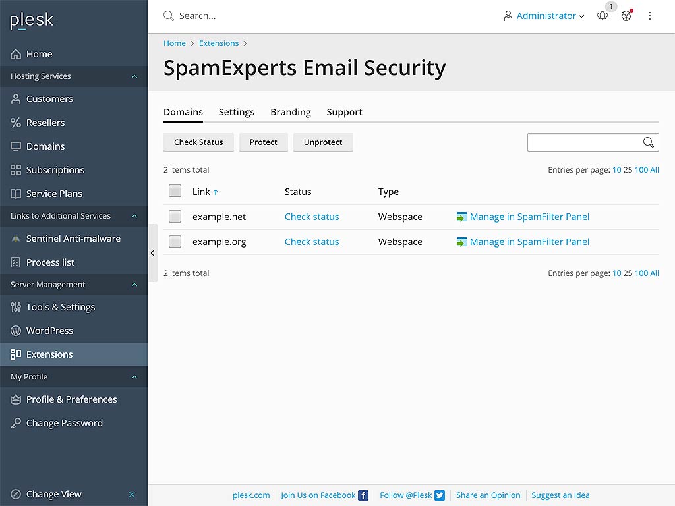The width and height of the screenshot is (675, 506).
Task: Collapse the sidebar using the left chevron
Action: tap(152, 252)
